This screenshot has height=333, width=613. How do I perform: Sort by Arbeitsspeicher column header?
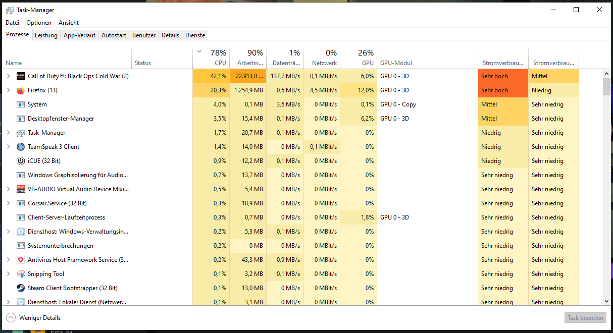point(248,58)
